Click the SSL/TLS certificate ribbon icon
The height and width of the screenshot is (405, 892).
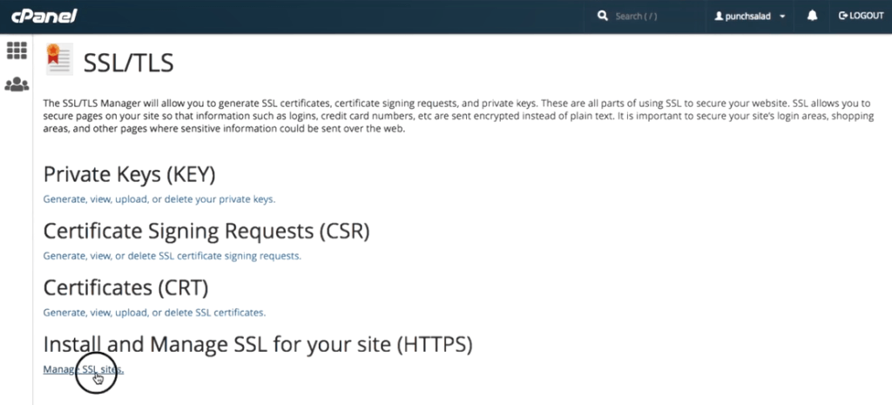point(59,59)
